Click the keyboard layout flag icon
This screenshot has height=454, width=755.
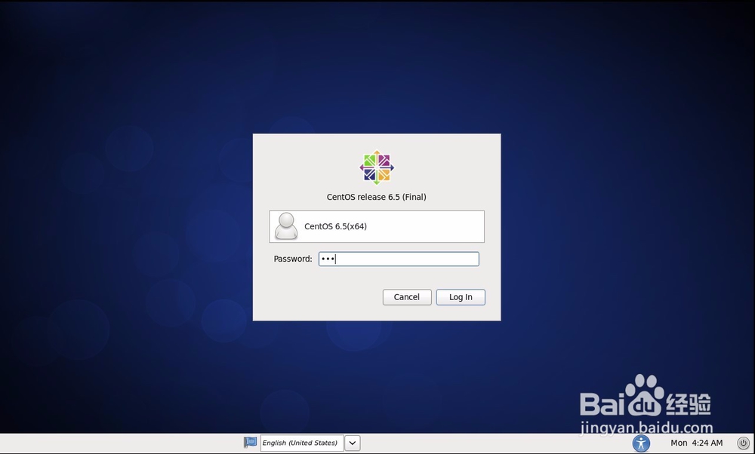250,443
